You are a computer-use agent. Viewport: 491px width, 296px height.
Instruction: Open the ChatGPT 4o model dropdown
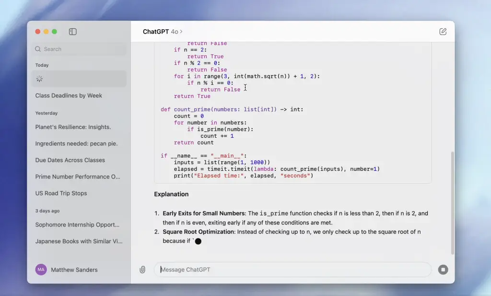pos(163,32)
